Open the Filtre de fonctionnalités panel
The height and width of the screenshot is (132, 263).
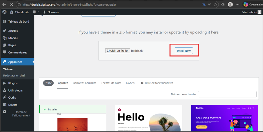pyautogui.click(x=157, y=83)
